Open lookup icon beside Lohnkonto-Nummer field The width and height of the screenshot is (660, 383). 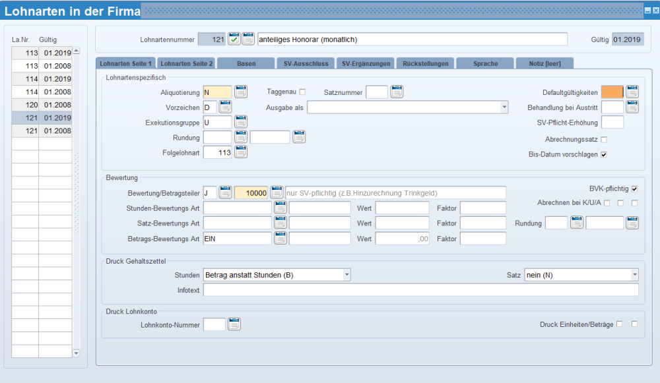point(234,324)
